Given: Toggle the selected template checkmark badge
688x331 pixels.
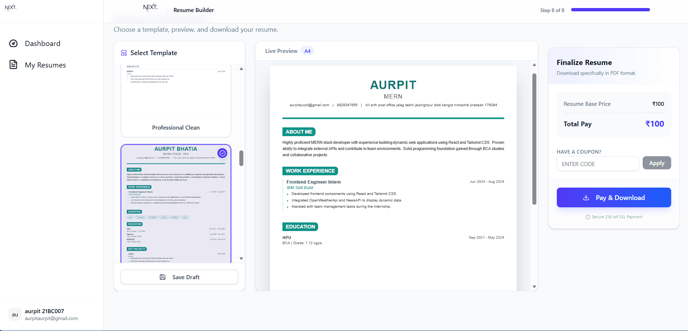Looking at the screenshot, I should coord(222,153).
